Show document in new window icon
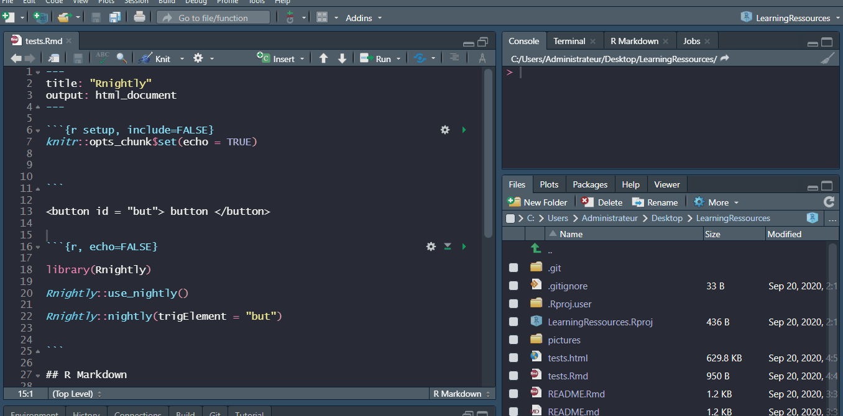Image resolution: width=843 pixels, height=416 pixels. [54, 58]
